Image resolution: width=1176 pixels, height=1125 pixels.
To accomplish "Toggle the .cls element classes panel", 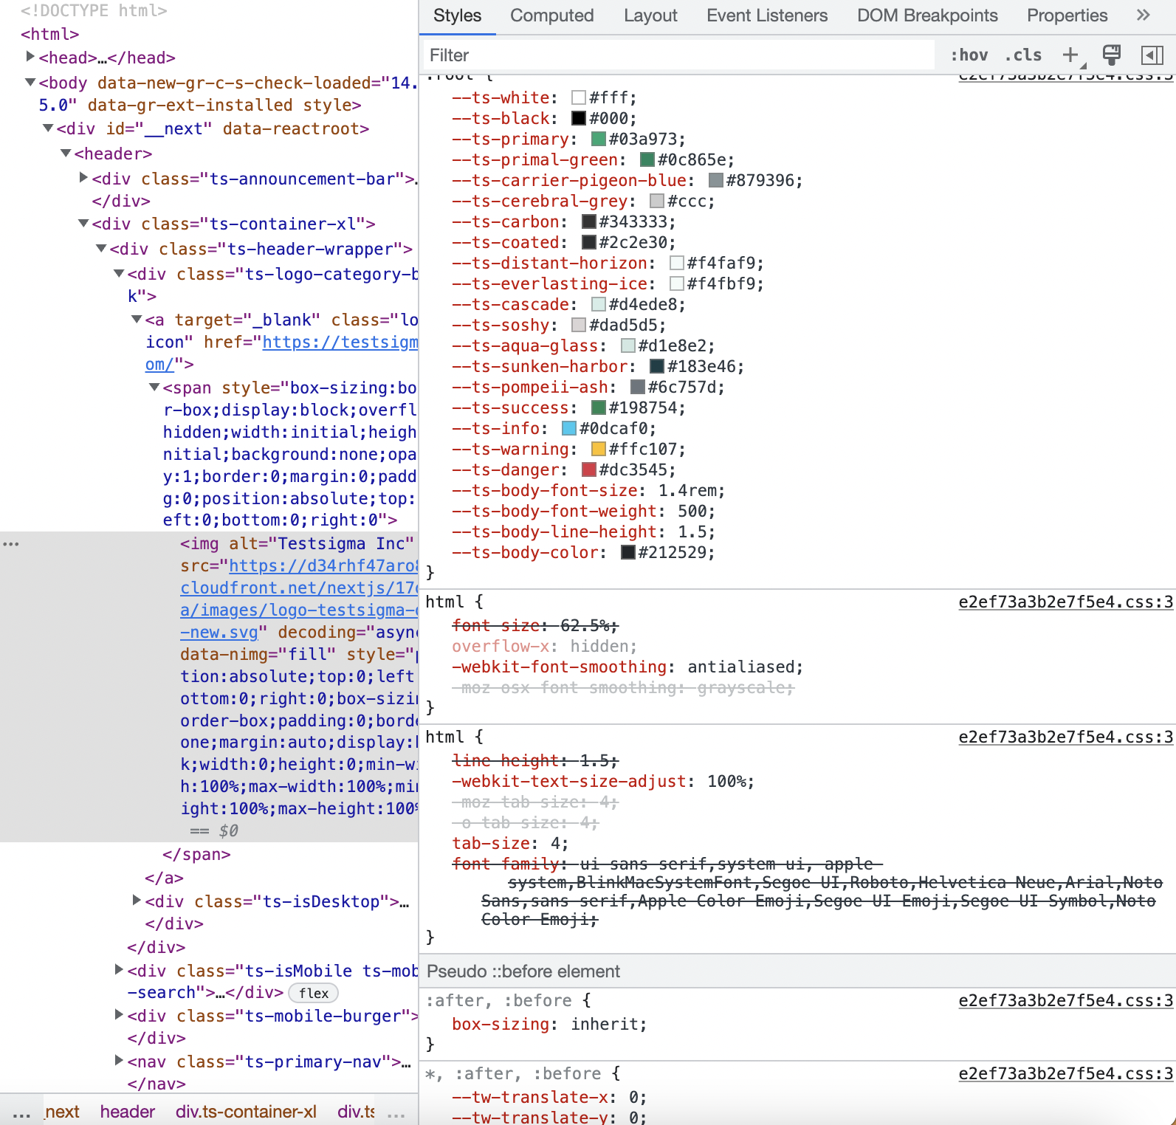I will click(x=1023, y=55).
